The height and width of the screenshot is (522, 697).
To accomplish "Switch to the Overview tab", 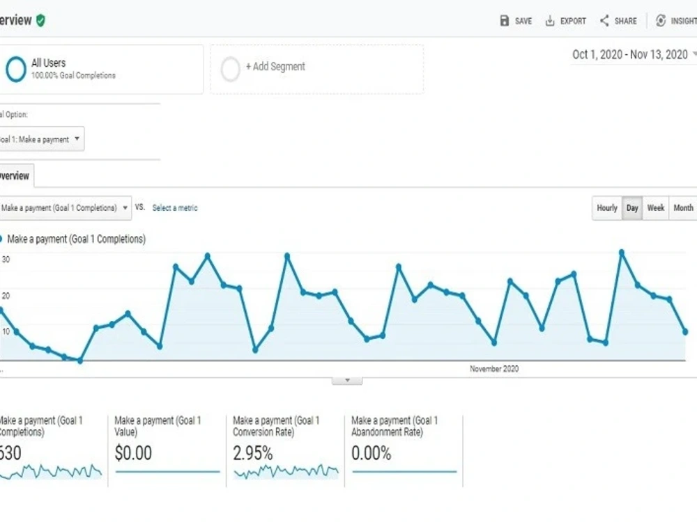I will (x=16, y=176).
